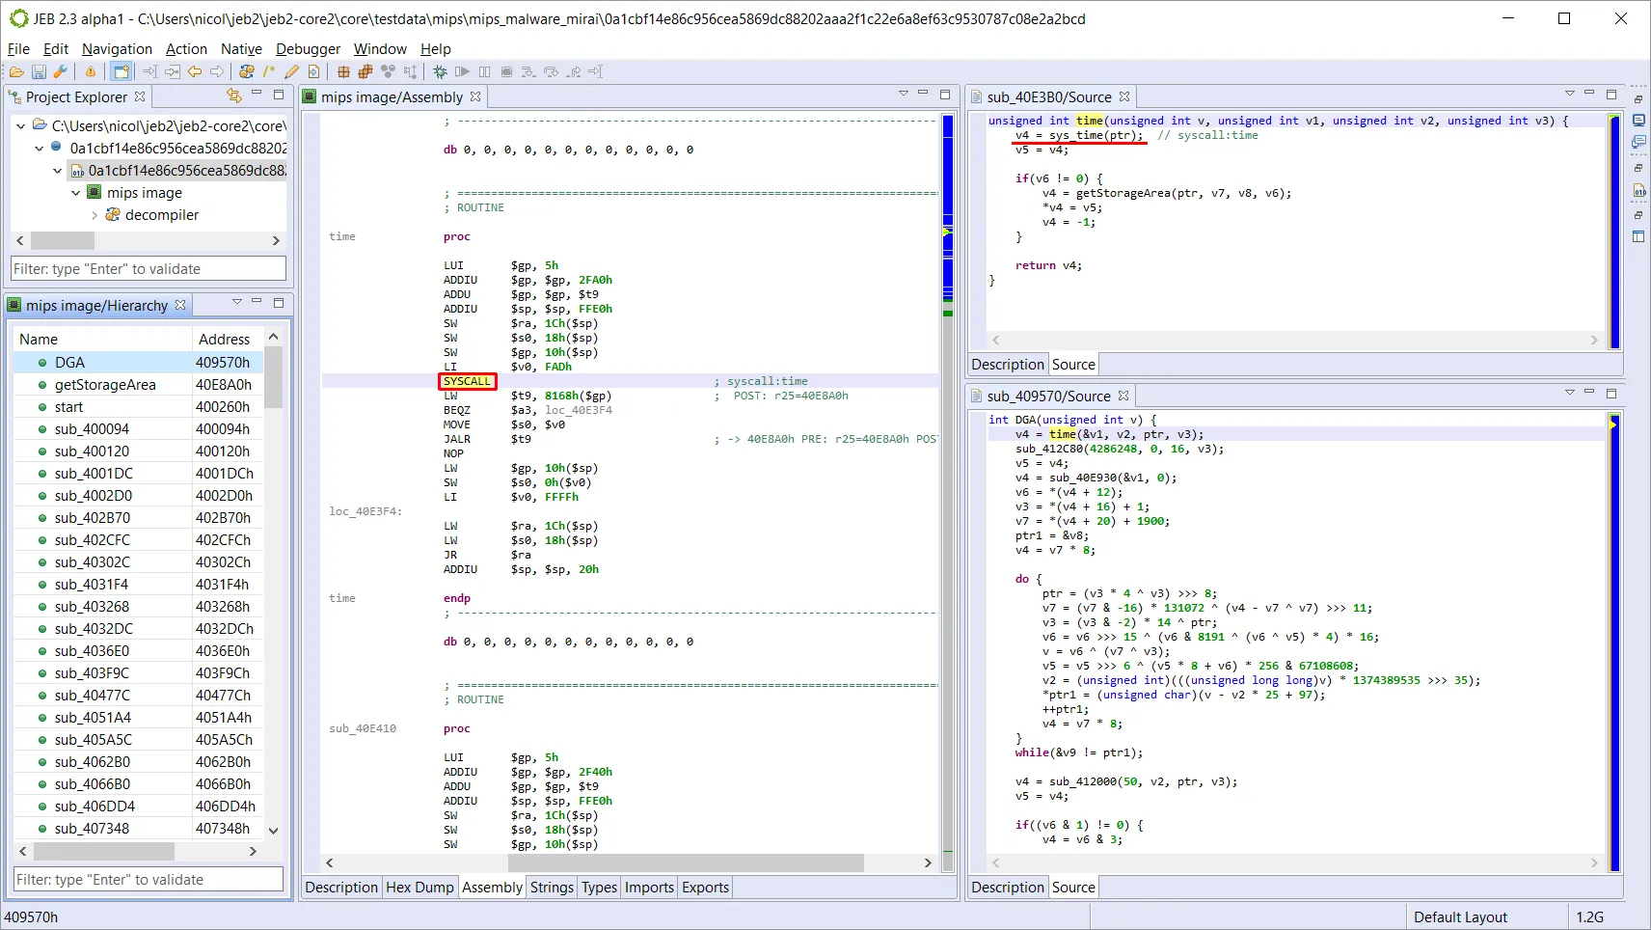Screen dimensions: 1651x930
Task: Click the second icon in the right sidebar
Action: pos(1638,121)
